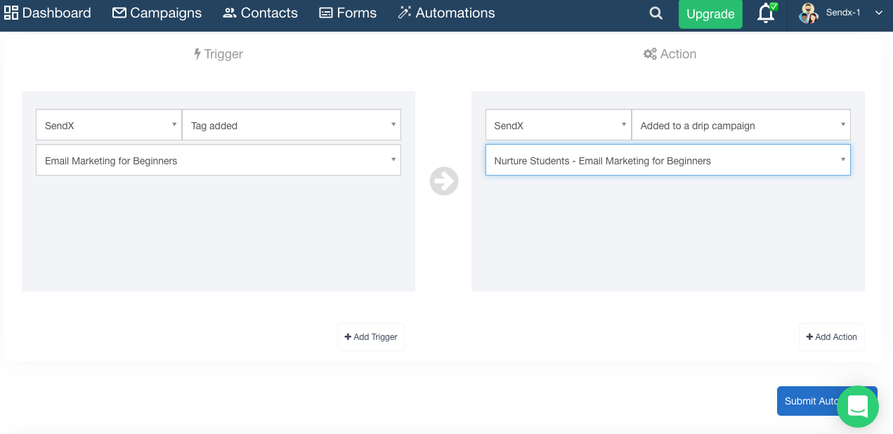Click the green Upgrade button
893x434 pixels.
click(x=710, y=14)
